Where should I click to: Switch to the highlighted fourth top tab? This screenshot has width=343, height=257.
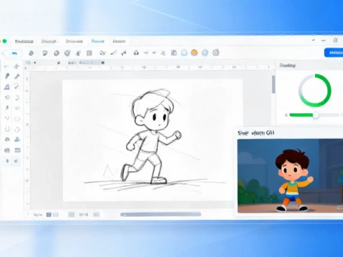point(98,42)
